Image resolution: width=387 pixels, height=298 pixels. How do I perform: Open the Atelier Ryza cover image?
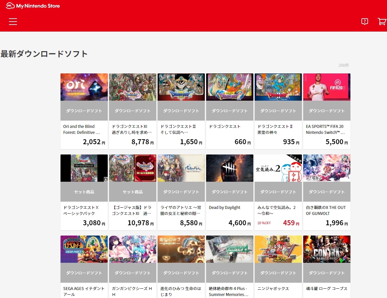(181, 168)
